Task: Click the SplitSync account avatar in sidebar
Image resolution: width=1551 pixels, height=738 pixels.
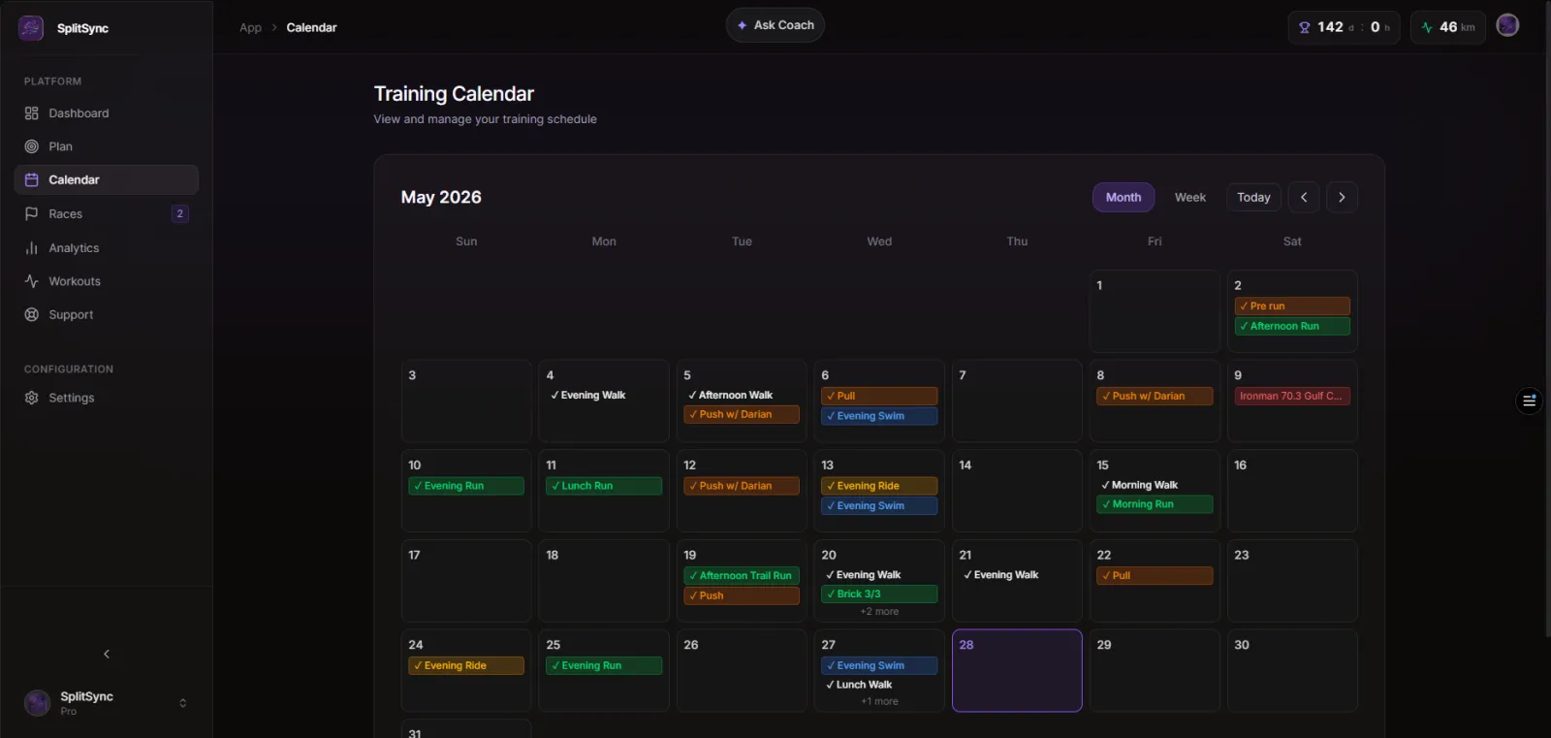Action: coord(37,703)
